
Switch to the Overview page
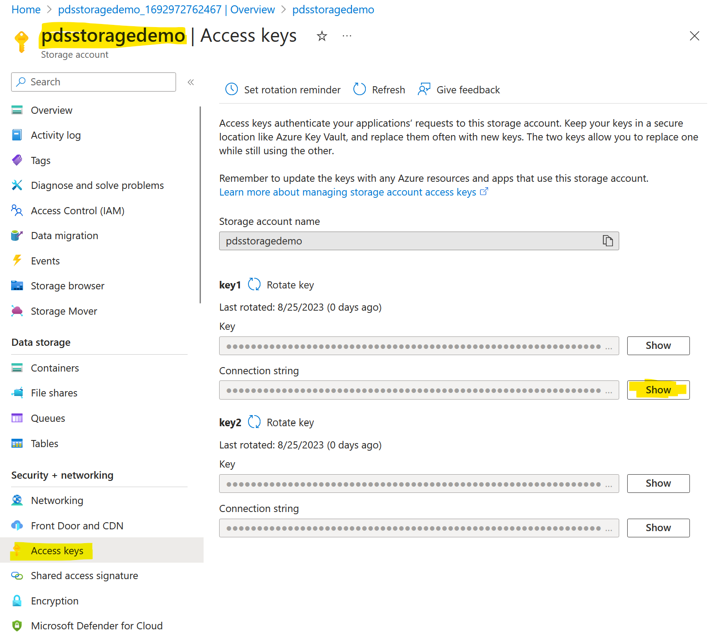(51, 110)
